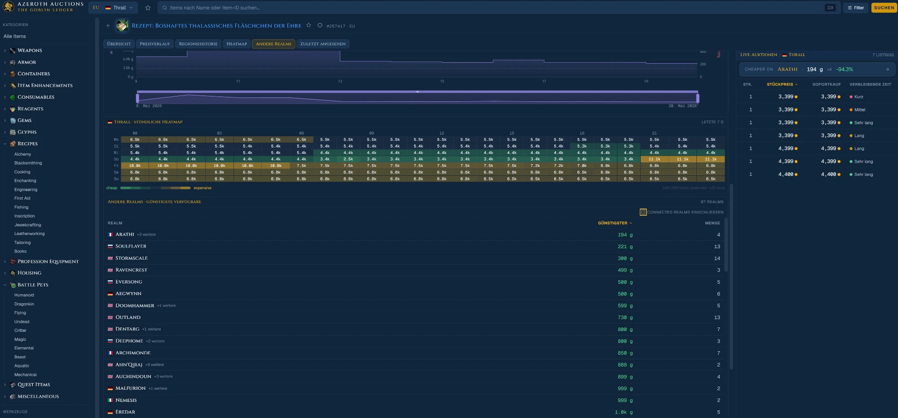Expand the Weapons category chevron
898x418 pixels.
(5, 51)
